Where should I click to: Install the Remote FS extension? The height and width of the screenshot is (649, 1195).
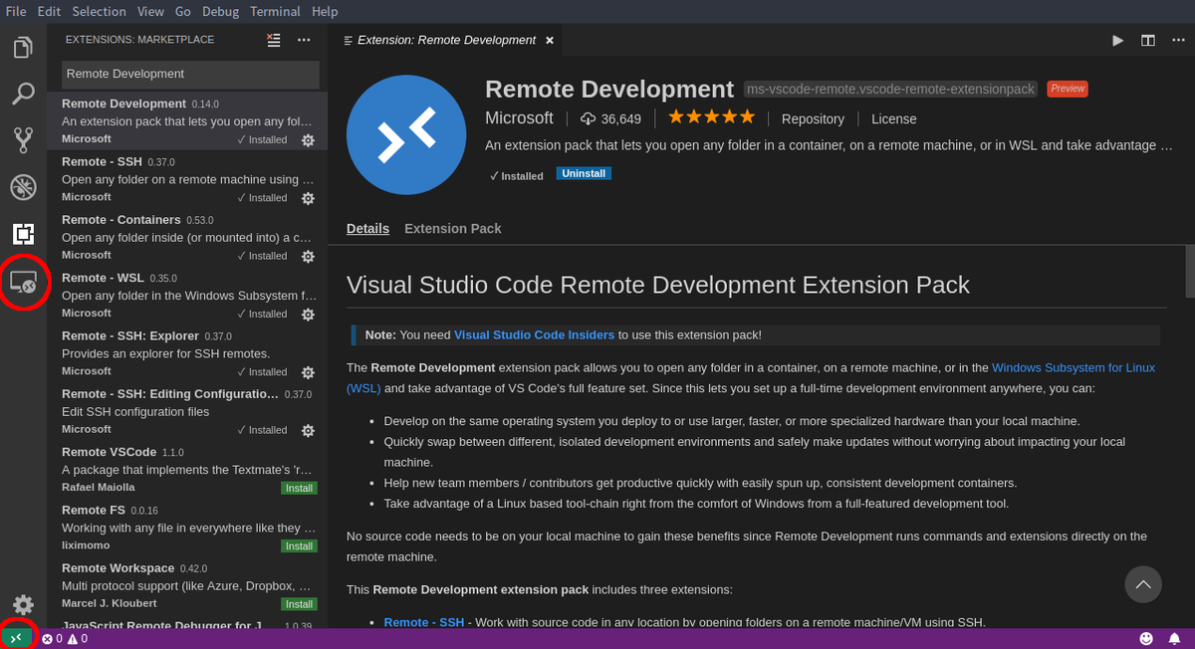pos(299,545)
